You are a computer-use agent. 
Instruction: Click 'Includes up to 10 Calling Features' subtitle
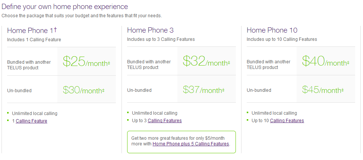282,39
